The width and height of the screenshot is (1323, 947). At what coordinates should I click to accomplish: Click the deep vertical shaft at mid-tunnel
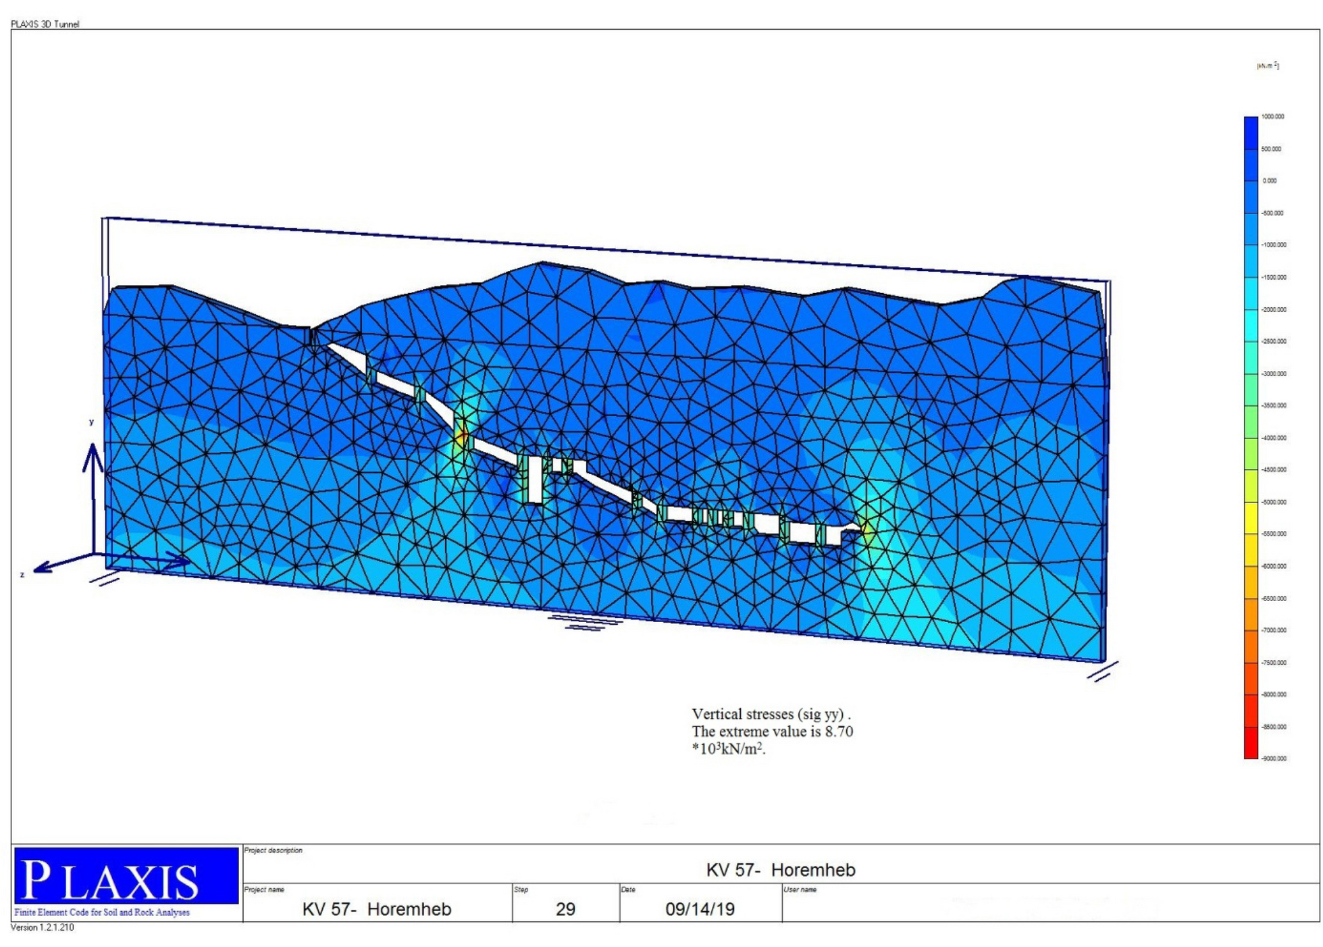pyautogui.click(x=534, y=479)
